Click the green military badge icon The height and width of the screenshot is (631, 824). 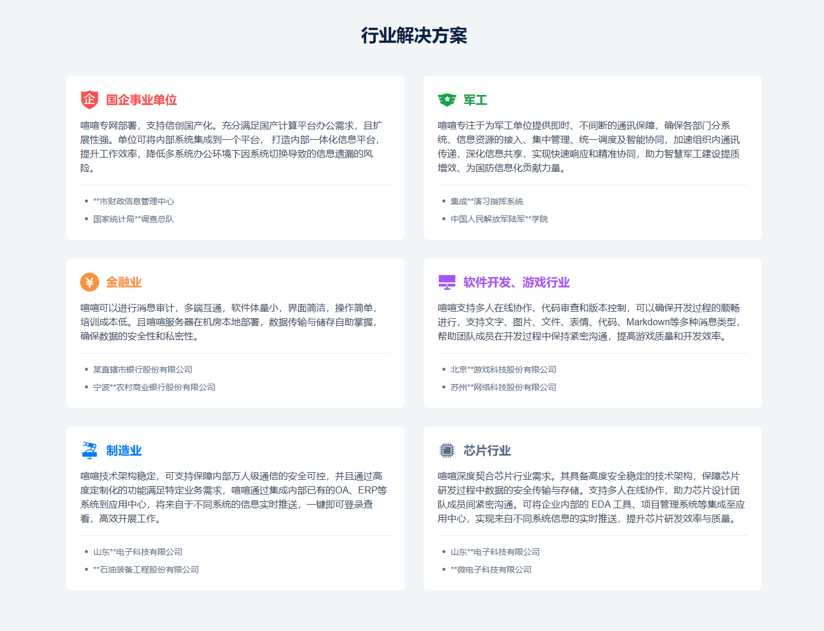[x=447, y=100]
